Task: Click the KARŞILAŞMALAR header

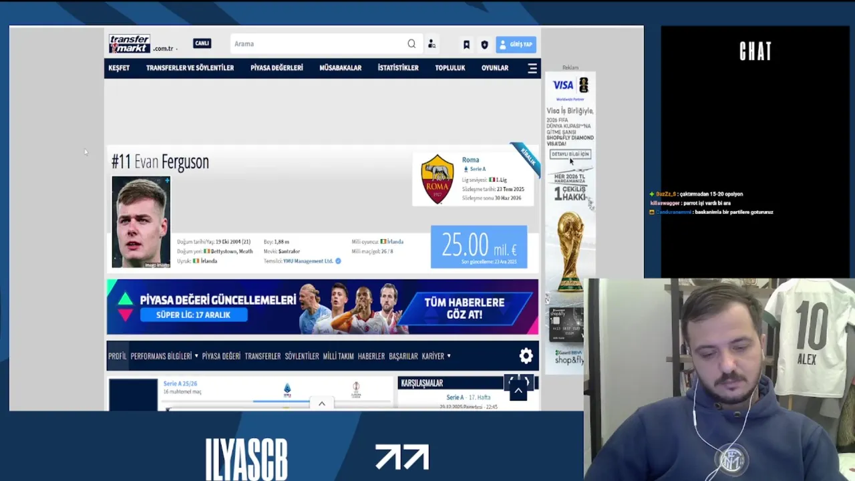Action: click(422, 383)
